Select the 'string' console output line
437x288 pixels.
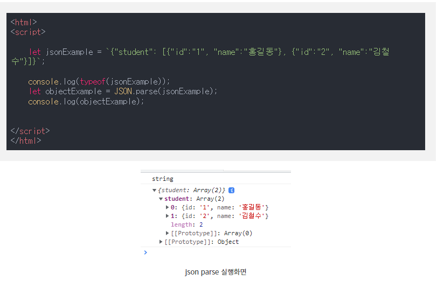pos(163,179)
